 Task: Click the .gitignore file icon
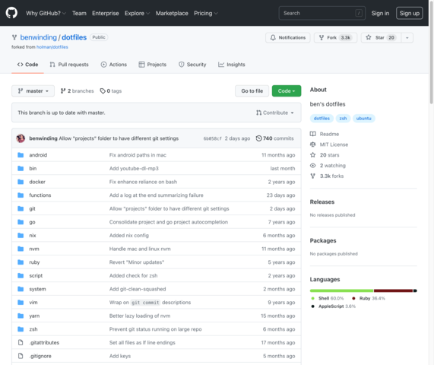click(x=21, y=356)
